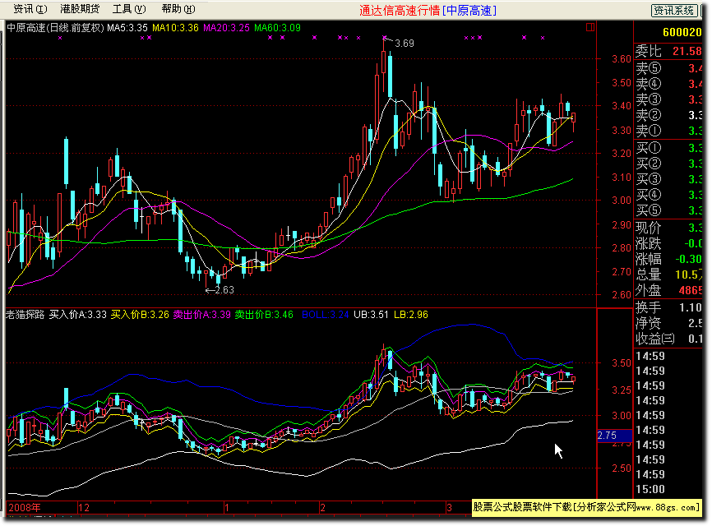Click the 2008年 label on time axis
Image resolution: width=712 pixels, height=526 pixels.
tap(25, 507)
